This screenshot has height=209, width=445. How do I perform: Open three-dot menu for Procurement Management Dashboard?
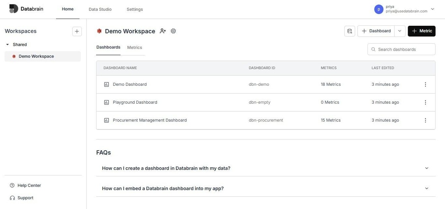pos(425,120)
